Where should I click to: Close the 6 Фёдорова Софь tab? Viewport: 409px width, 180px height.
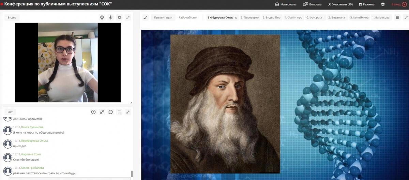coord(236,18)
